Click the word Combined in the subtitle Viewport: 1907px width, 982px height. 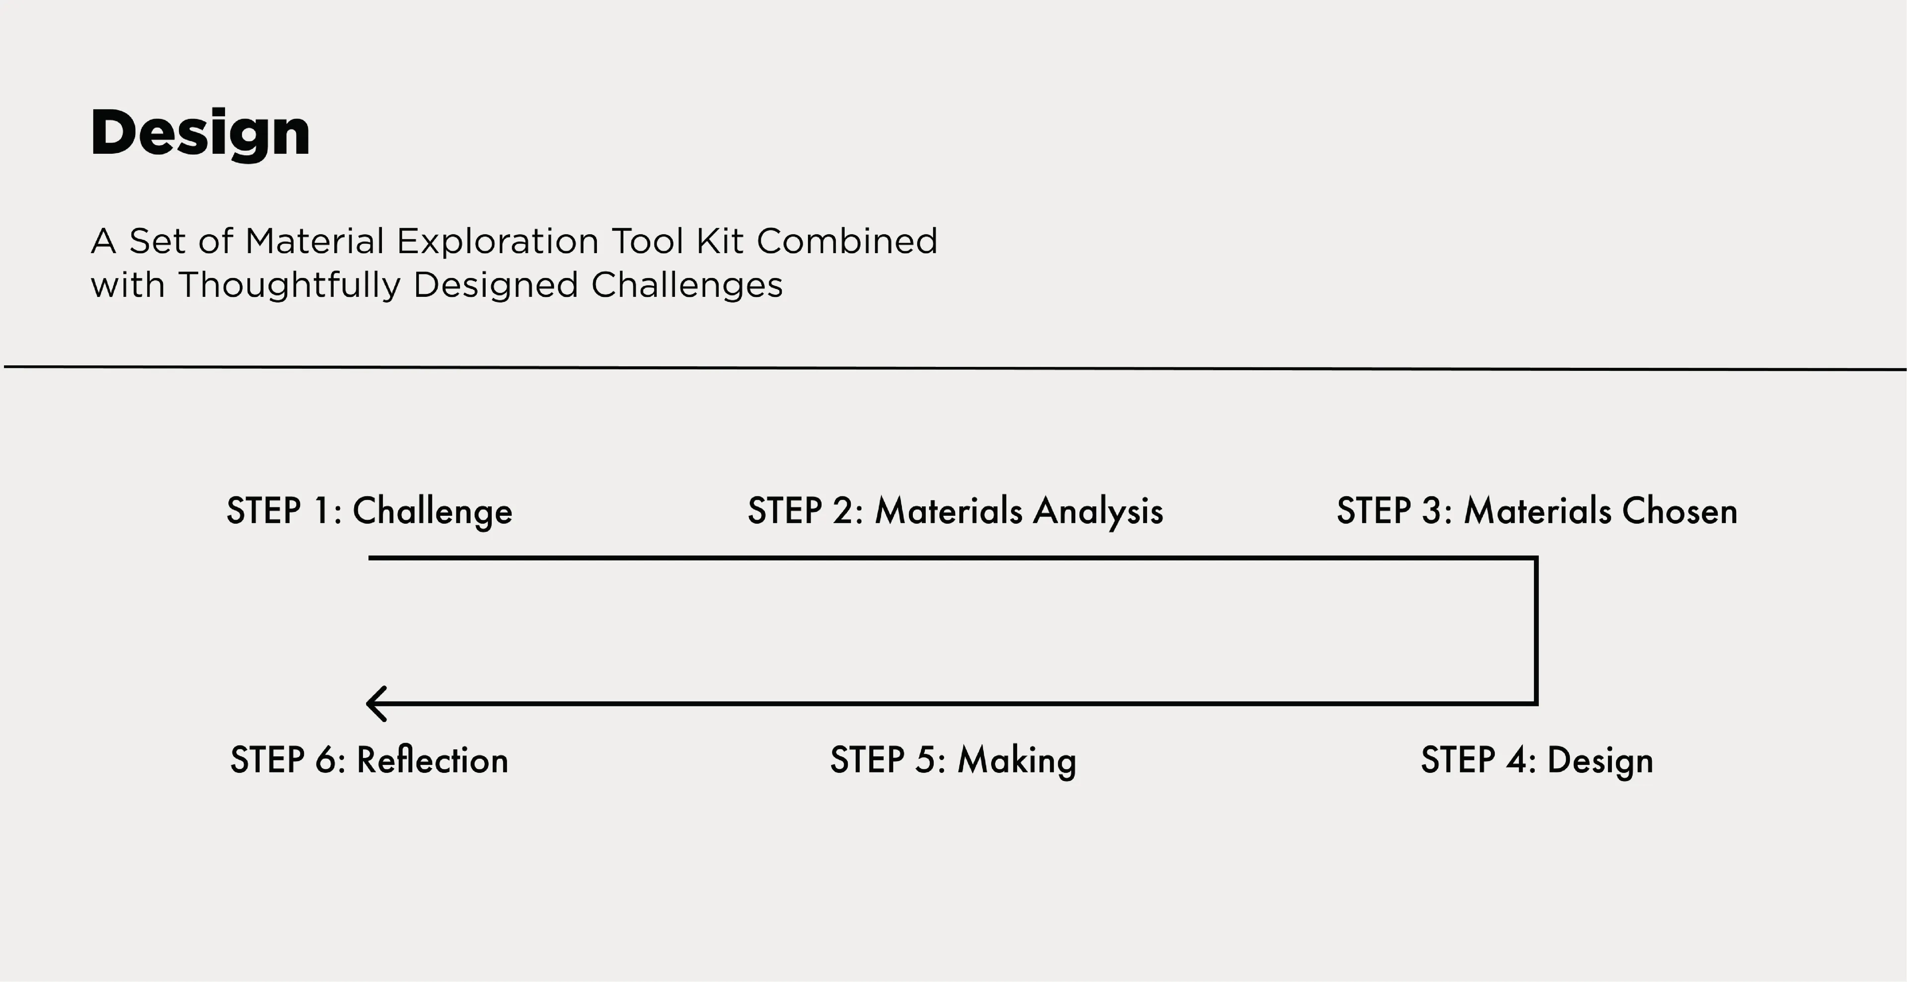point(847,241)
